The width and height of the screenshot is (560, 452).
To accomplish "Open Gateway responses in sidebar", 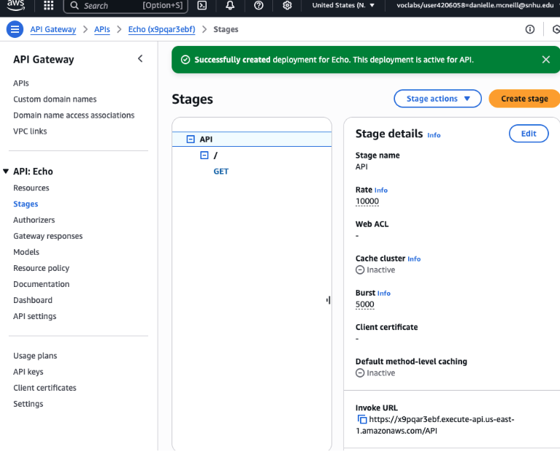I will 48,236.
